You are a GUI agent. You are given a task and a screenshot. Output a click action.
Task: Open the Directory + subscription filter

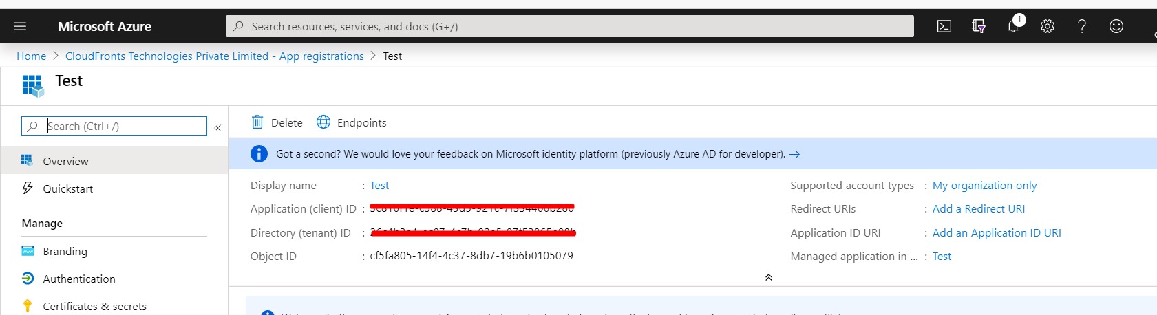coord(979,26)
